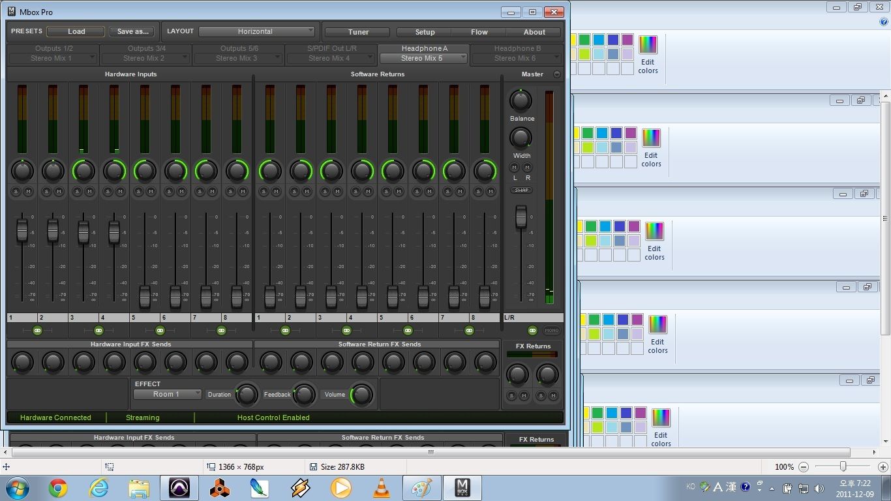891x501 pixels.
Task: Open the Flow page
Action: pyautogui.click(x=479, y=32)
